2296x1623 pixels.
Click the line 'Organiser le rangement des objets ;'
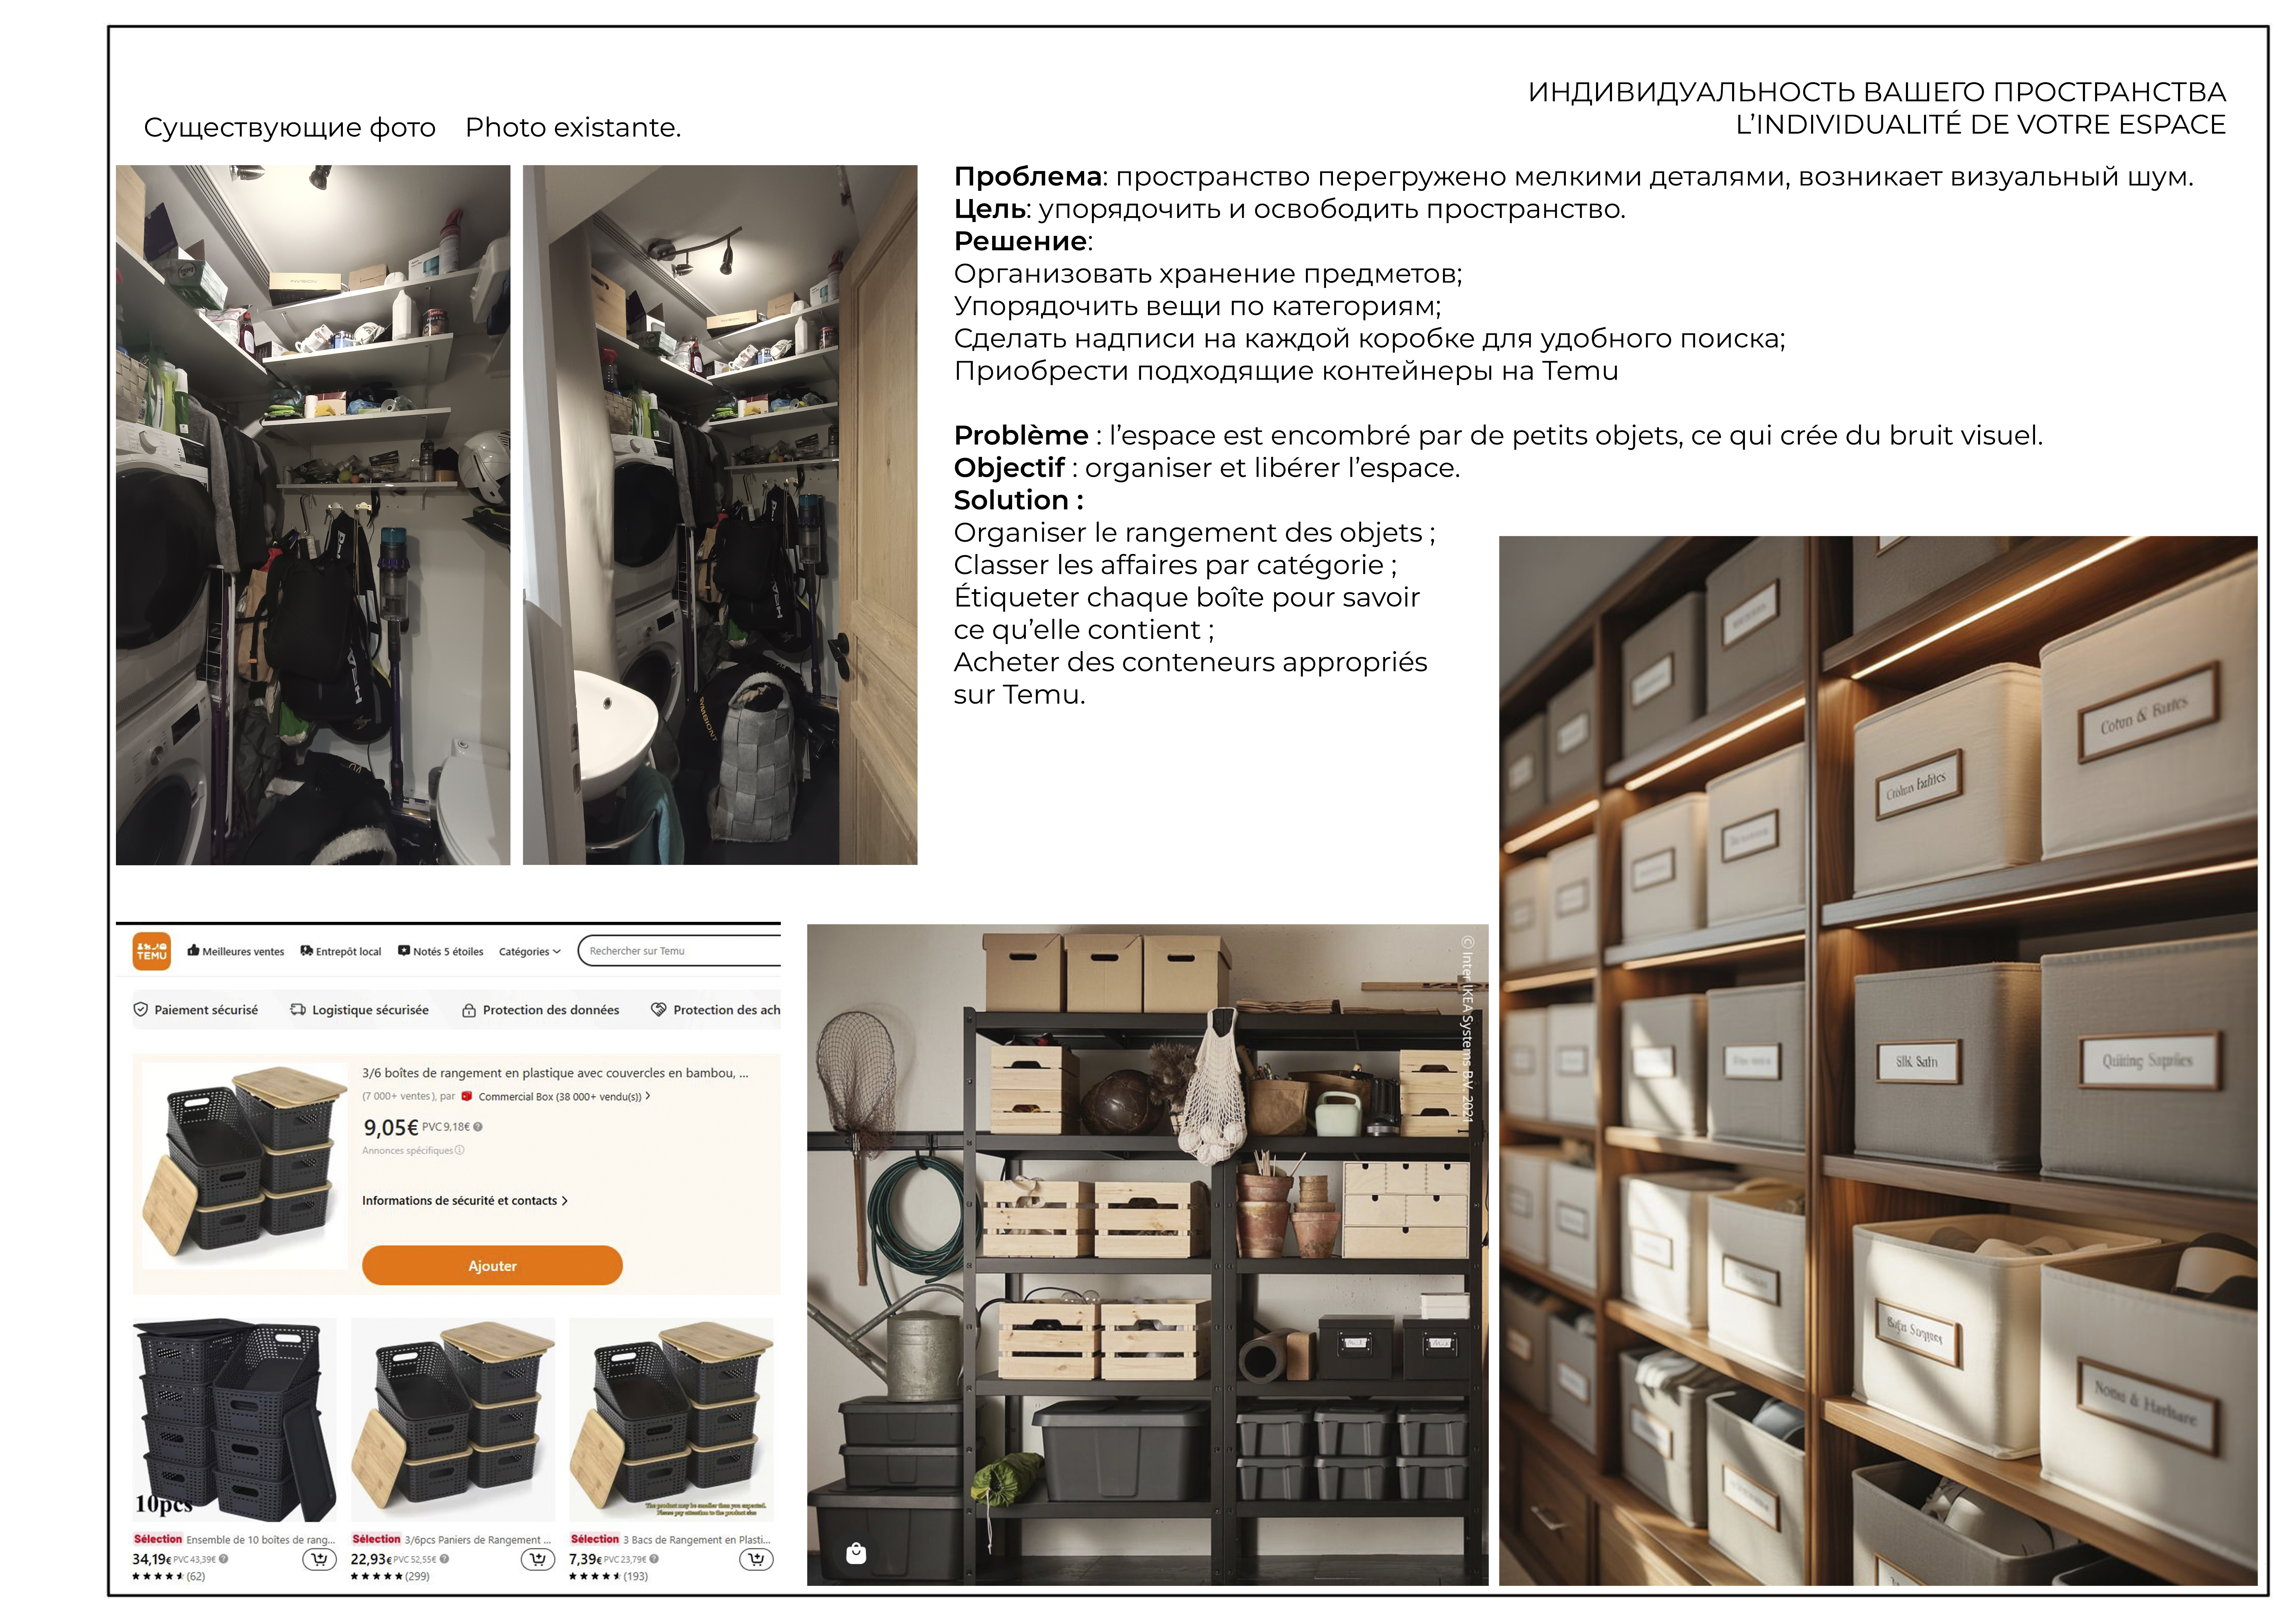[x=1194, y=533]
